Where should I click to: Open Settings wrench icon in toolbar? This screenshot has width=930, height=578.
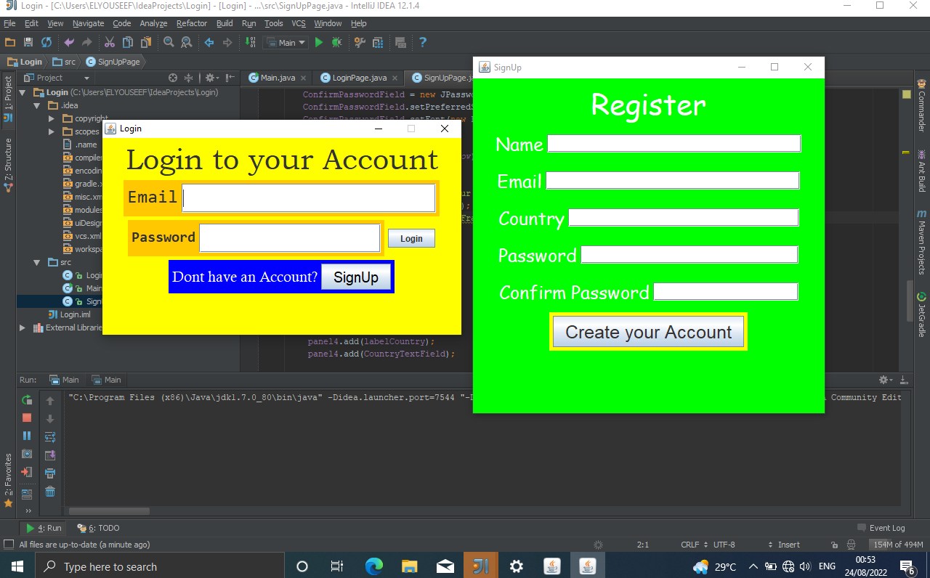click(x=360, y=43)
